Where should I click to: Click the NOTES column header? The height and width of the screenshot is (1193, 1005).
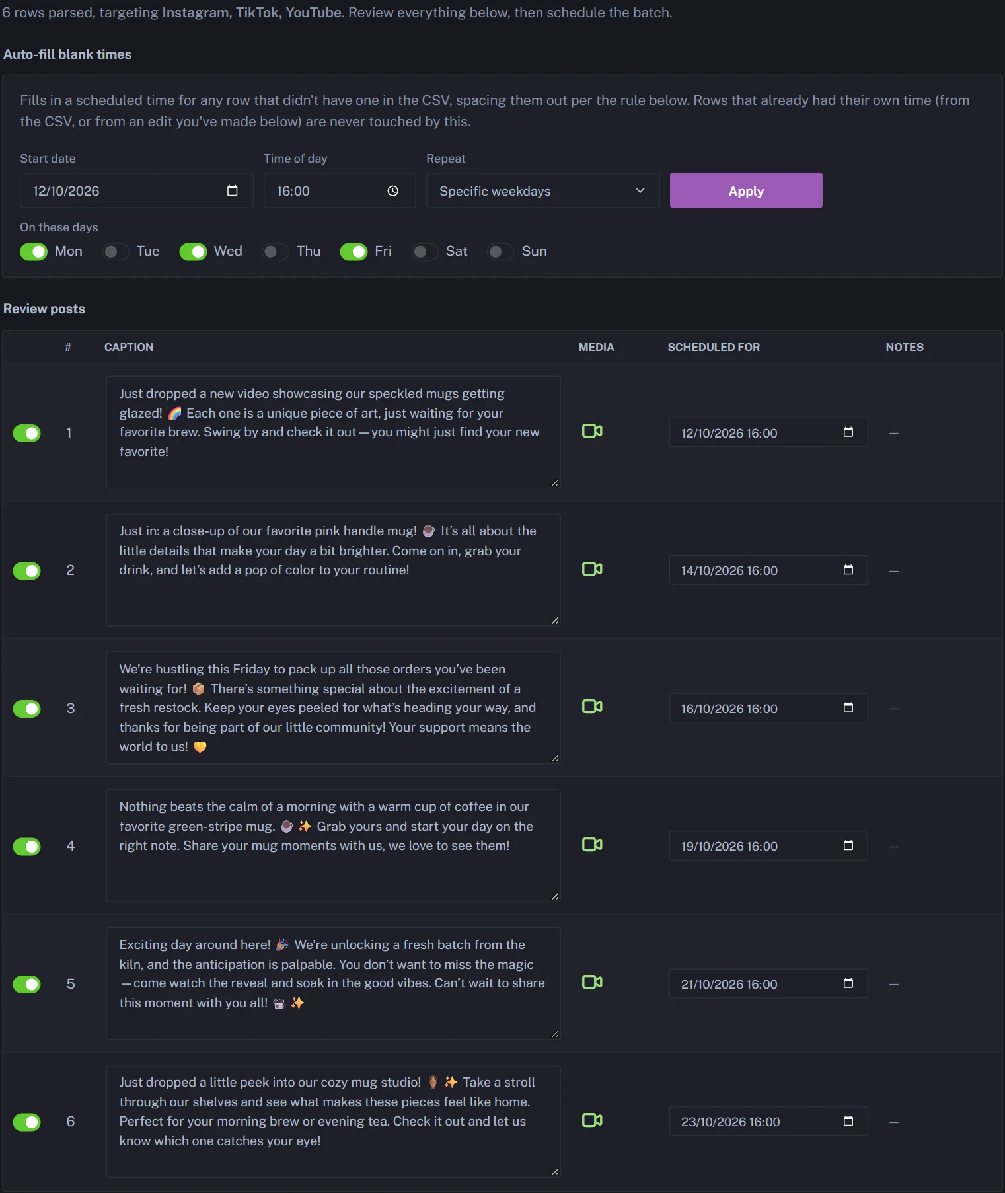pos(905,347)
